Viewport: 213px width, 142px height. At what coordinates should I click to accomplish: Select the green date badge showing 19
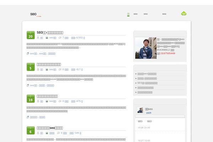pos(31,99)
